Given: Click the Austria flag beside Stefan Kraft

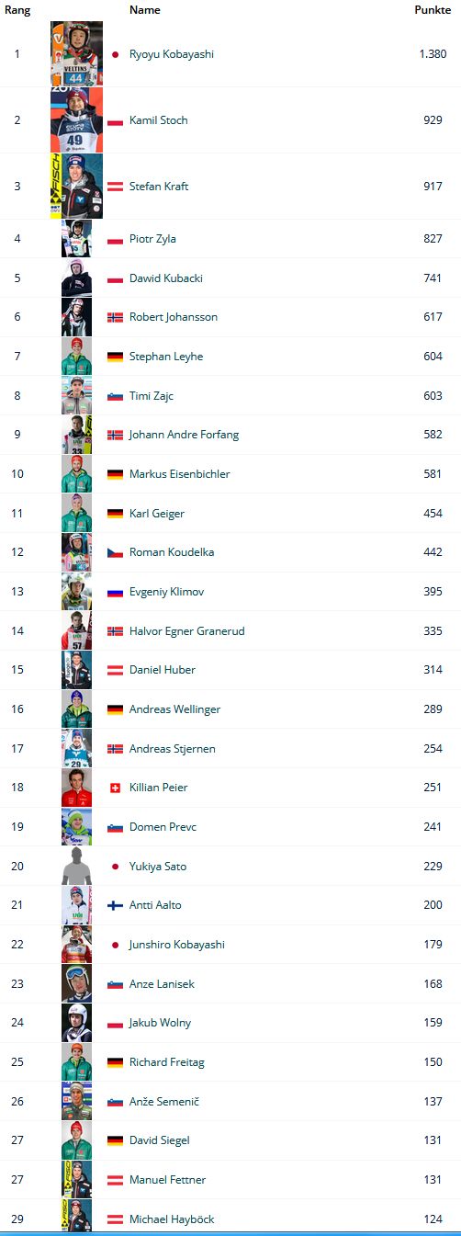Looking at the screenshot, I should pyautogui.click(x=115, y=187).
